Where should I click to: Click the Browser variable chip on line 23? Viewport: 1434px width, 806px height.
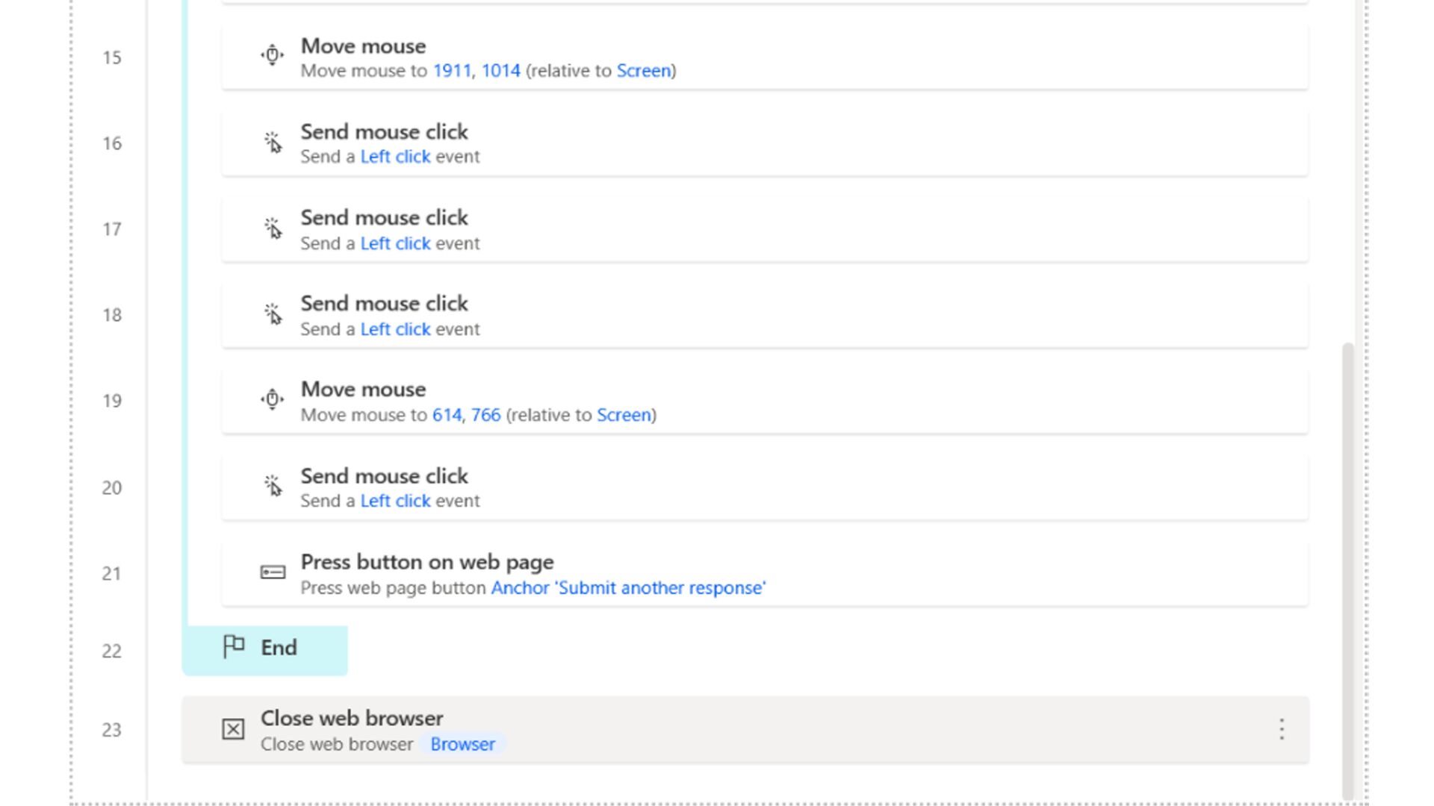[462, 744]
